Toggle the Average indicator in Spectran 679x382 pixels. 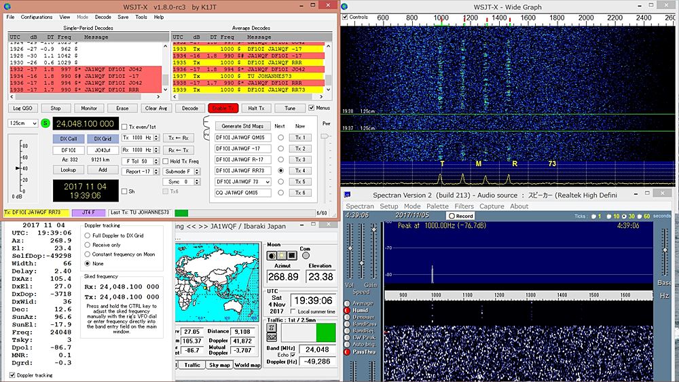(347, 304)
